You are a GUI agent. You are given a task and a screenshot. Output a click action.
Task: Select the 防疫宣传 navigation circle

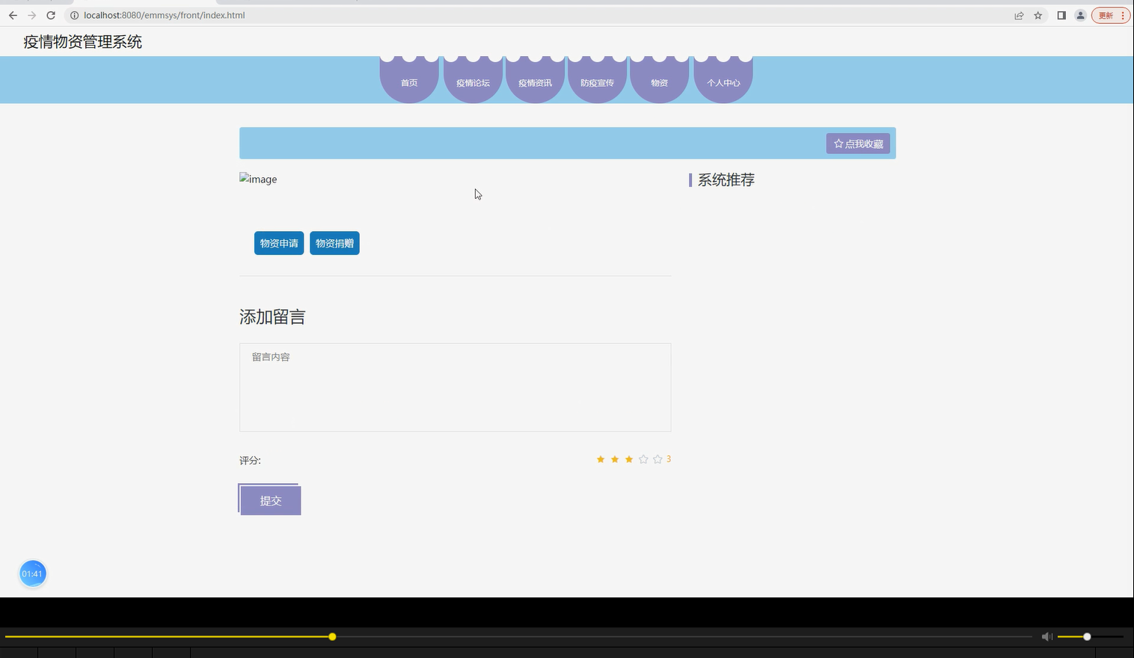(x=597, y=82)
